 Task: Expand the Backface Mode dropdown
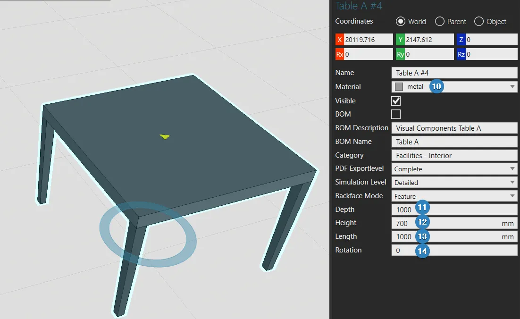512,196
